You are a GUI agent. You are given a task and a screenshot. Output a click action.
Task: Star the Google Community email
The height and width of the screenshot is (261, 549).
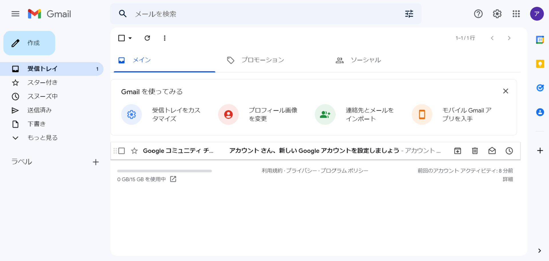tap(134, 151)
